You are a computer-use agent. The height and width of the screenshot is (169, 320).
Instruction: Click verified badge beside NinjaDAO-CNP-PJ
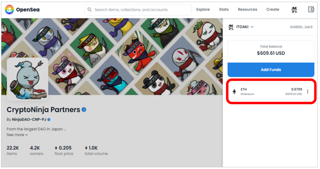click(x=49, y=120)
